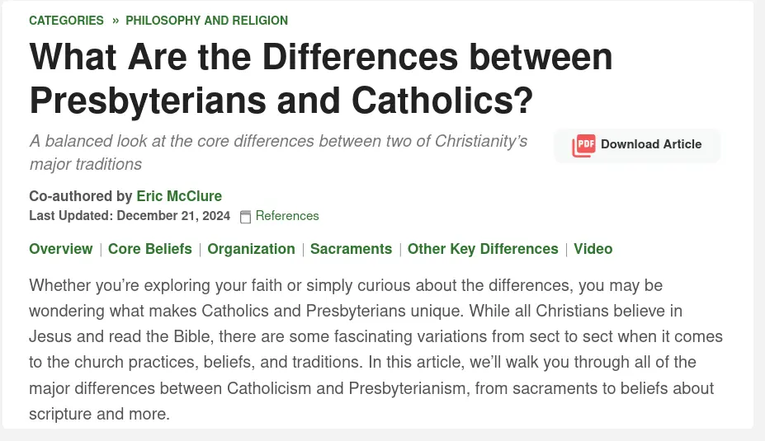The width and height of the screenshot is (765, 441).
Task: Click the divider between Overview and Core Beliefs
Action: point(101,249)
